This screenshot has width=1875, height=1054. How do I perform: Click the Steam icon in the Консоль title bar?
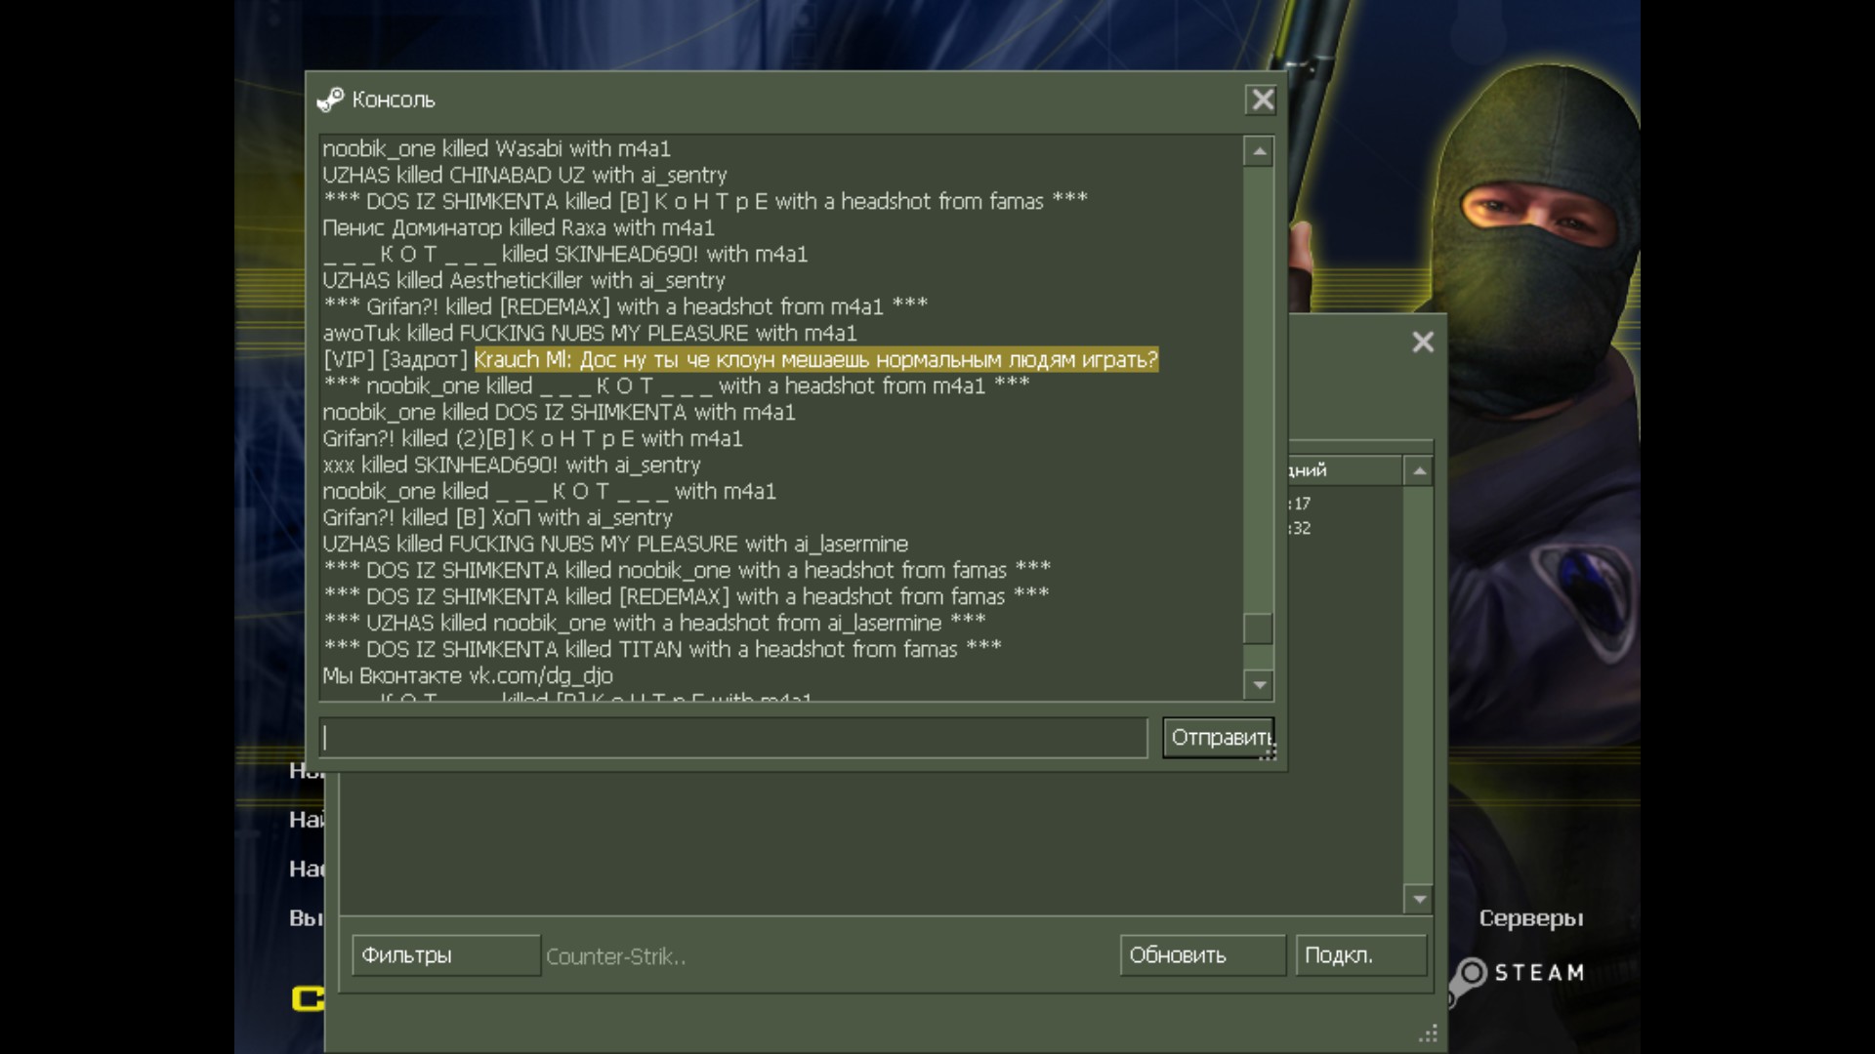[330, 100]
